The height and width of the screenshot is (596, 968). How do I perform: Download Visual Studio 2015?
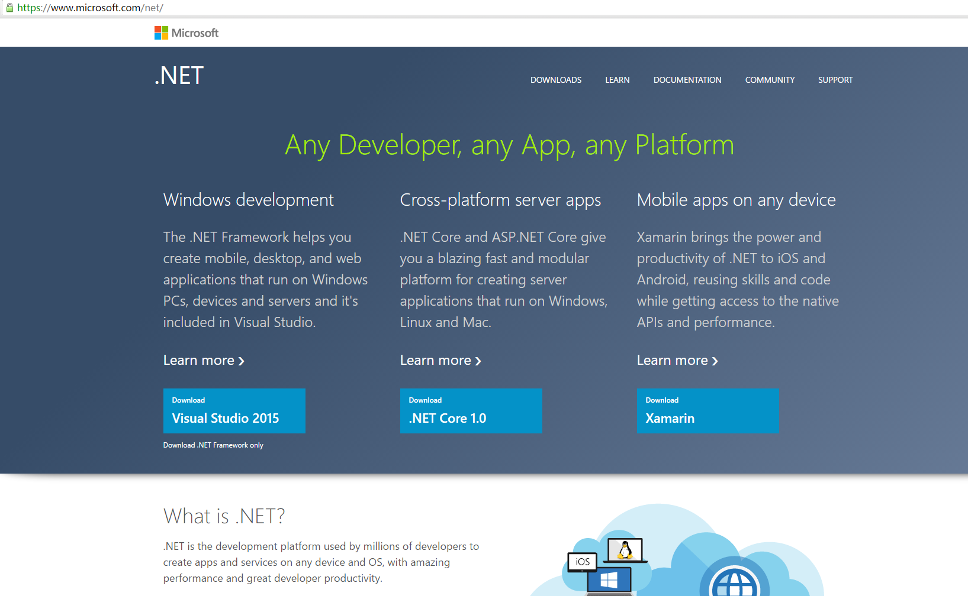[x=234, y=411]
